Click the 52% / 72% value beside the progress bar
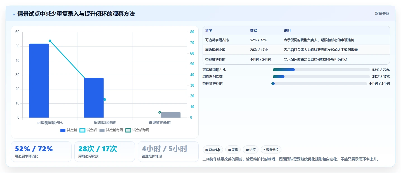401x173 pixels. [381, 70]
